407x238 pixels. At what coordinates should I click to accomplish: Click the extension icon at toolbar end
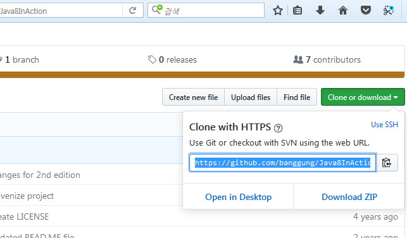[389, 10]
